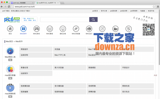Screen dimensions: 160x99
Task: Open the 电脑版 top link
Action: coord(143,11)
